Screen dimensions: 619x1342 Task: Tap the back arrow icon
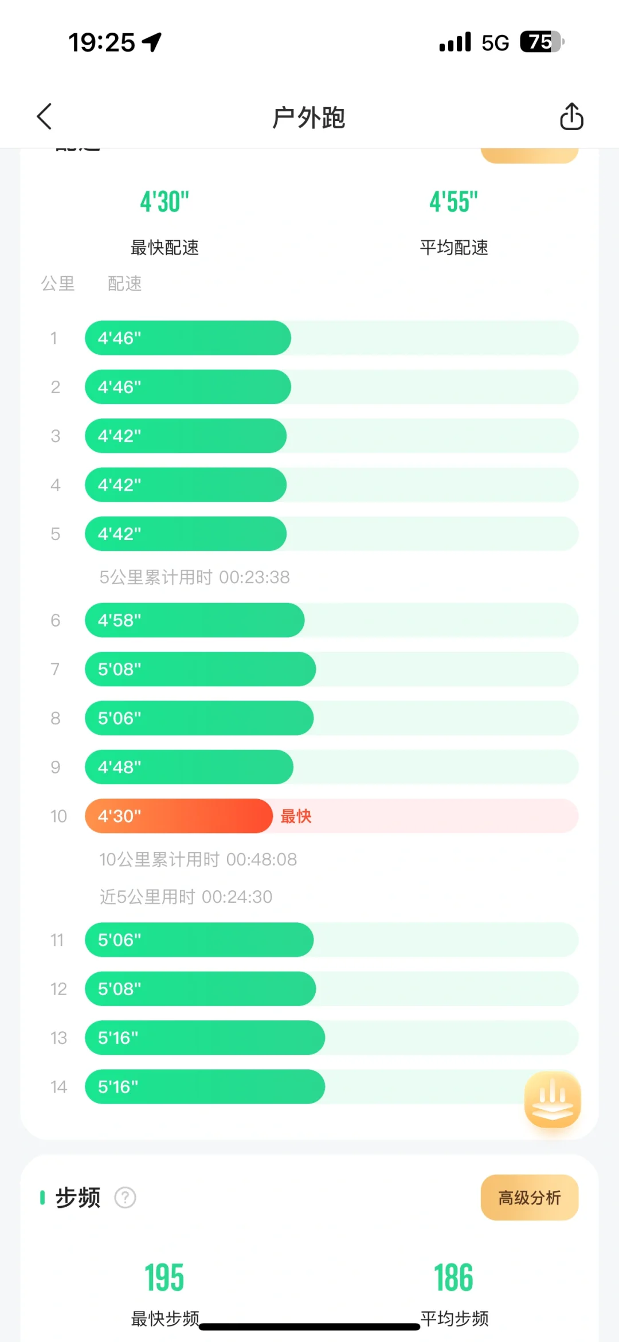[44, 117]
